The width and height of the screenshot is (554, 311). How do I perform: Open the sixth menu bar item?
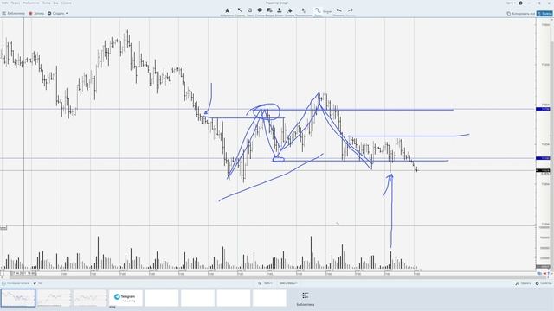click(66, 3)
